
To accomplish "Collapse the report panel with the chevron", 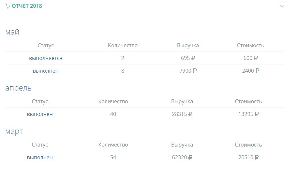I will click(x=282, y=6).
